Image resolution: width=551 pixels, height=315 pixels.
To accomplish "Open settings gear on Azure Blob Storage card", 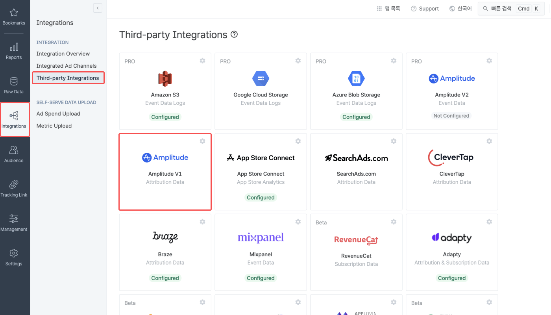I will click(394, 61).
